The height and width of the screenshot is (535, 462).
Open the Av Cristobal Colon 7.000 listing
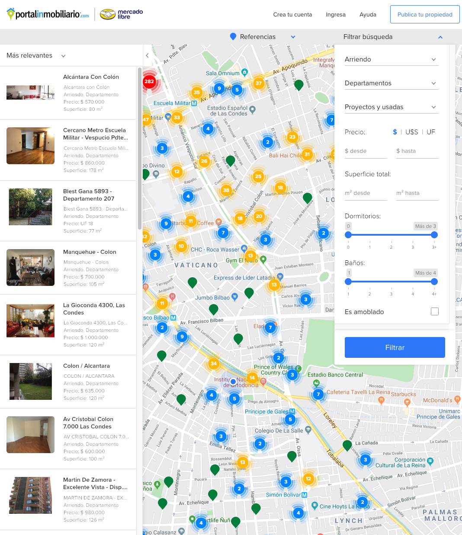click(68, 439)
